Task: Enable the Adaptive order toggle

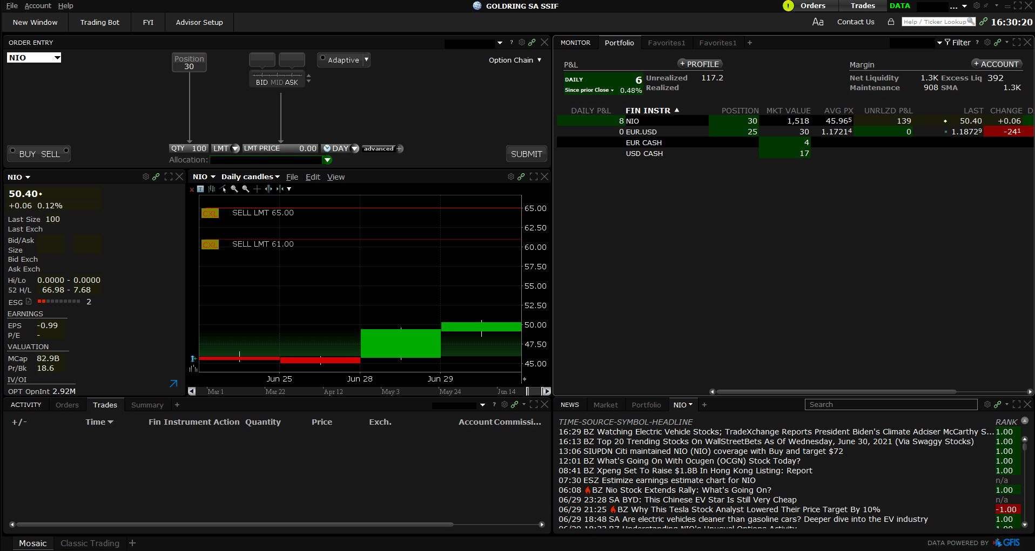Action: click(x=322, y=58)
